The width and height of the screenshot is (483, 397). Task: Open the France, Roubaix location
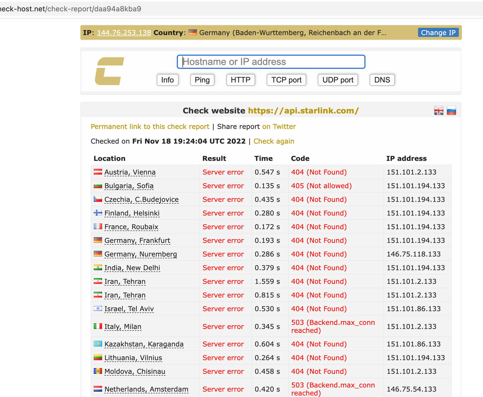point(131,227)
